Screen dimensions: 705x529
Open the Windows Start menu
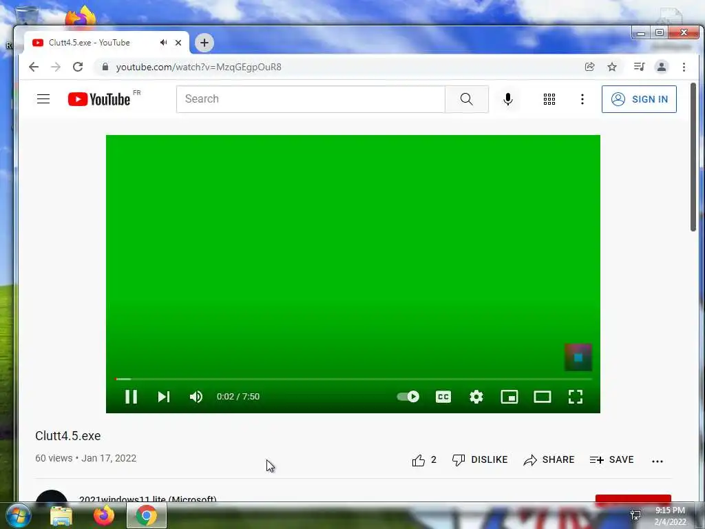tap(19, 515)
